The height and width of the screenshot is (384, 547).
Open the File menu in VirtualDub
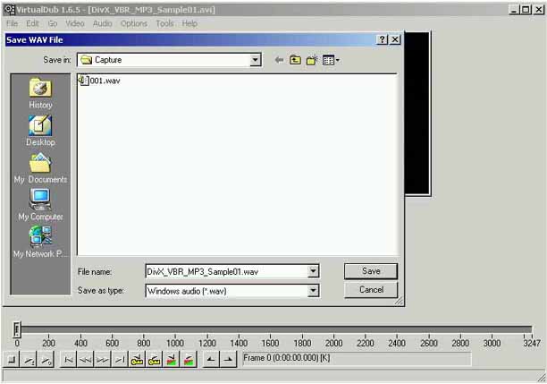(13, 23)
